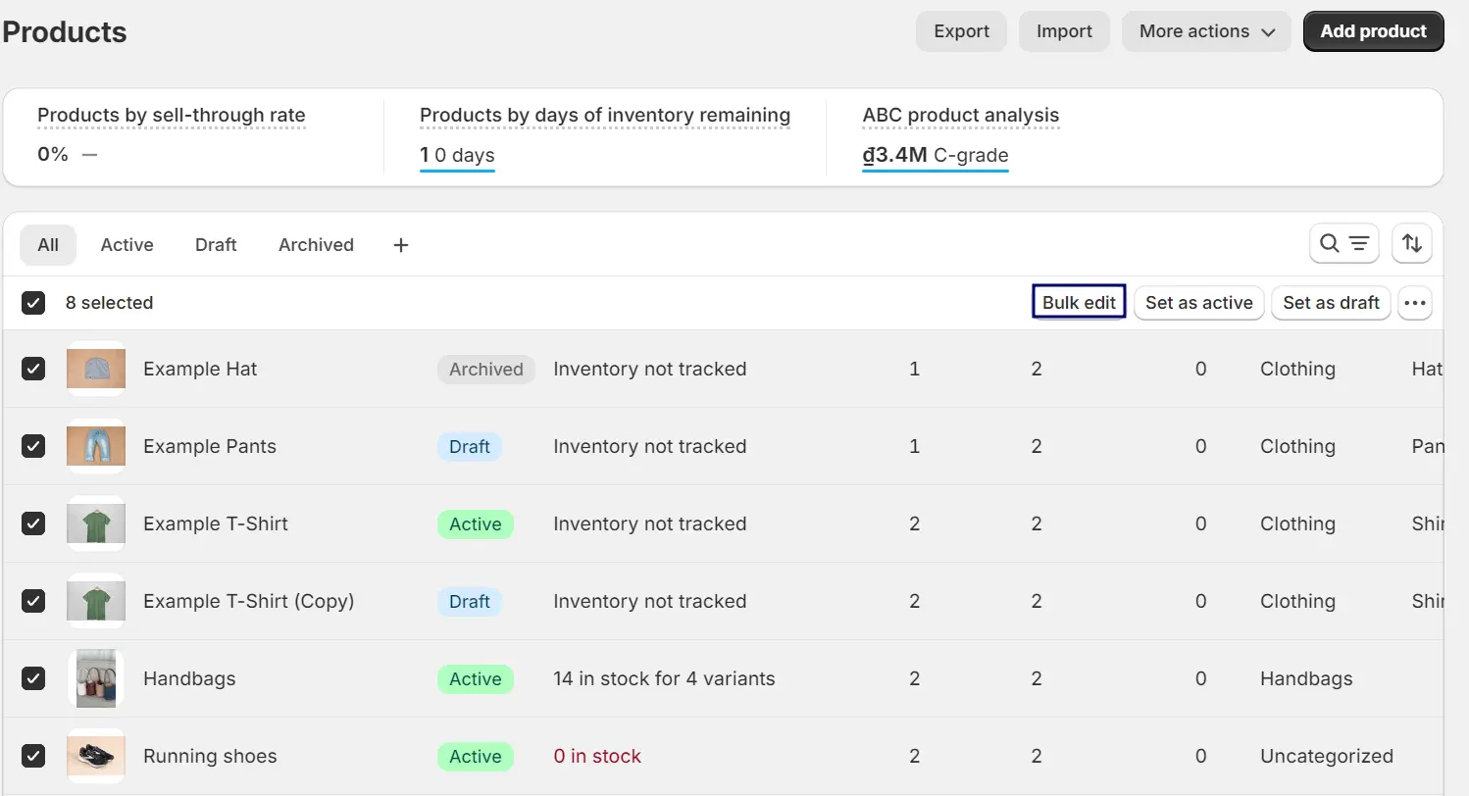Click the Archived status badge for Example Hat
This screenshot has width=1469, height=796.
coord(486,370)
